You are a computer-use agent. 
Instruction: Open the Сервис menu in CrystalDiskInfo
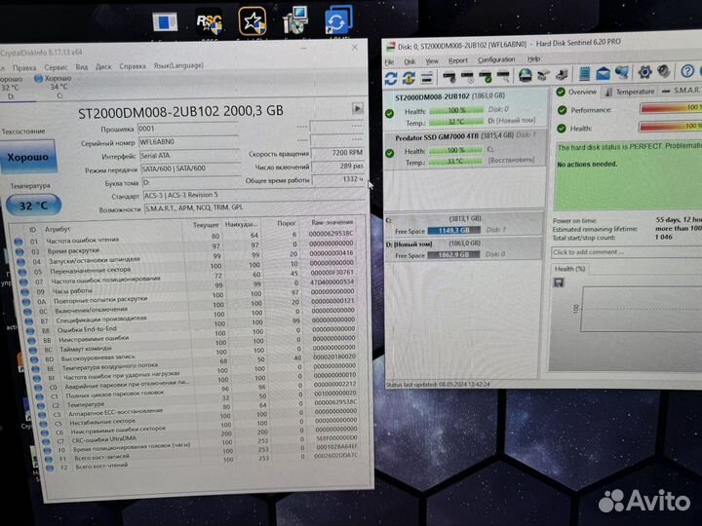click(56, 67)
